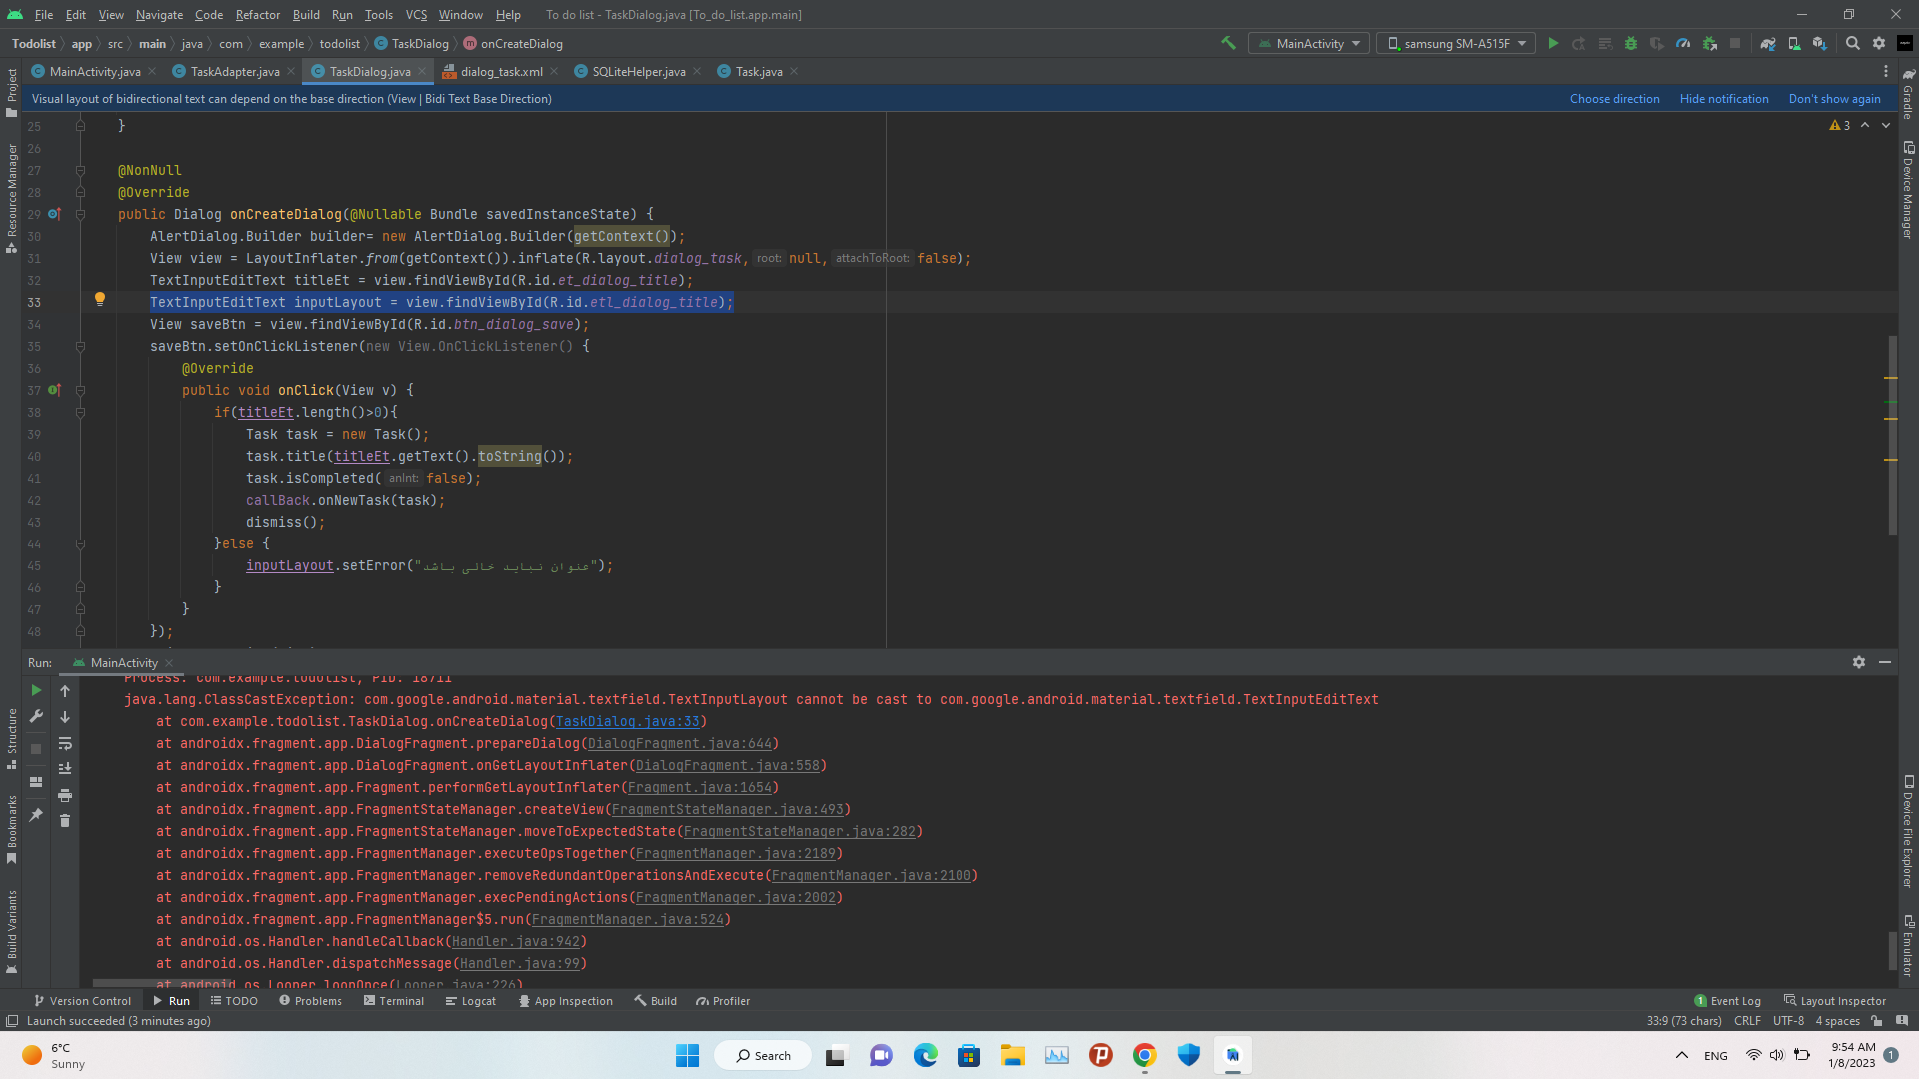Toggle the Bookmarks tool window
Viewport: 1919px width, 1079px height.
pos(12,828)
